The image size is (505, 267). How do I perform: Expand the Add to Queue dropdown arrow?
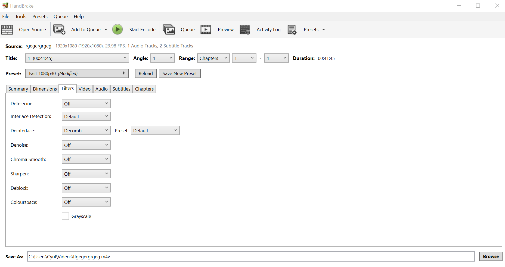pyautogui.click(x=106, y=30)
